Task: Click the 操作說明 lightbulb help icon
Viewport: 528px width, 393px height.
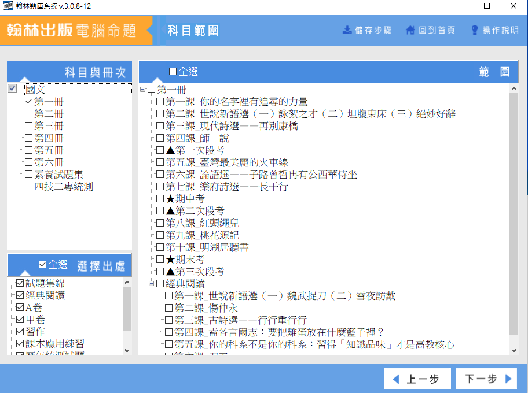Action: click(x=475, y=30)
